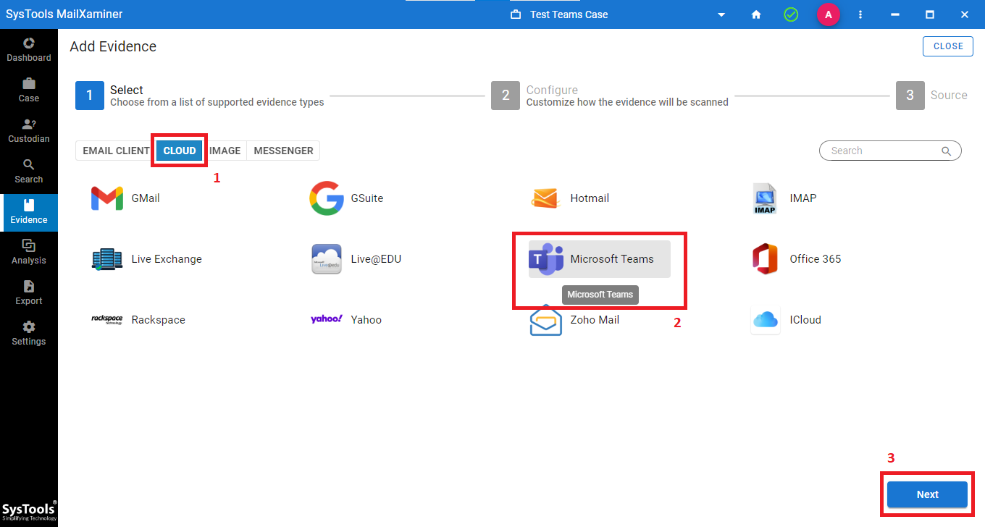
Task: Choose the GMail evidence type
Action: pos(125,198)
